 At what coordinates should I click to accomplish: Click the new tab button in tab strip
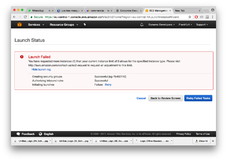coord(206,11)
